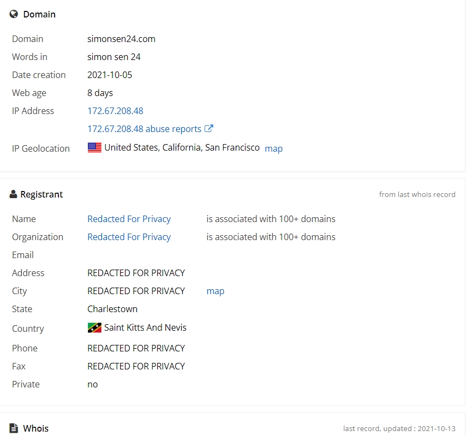The image size is (466, 436).
Task: Click the globe icon beside Domain heading
Action: pyautogui.click(x=14, y=14)
